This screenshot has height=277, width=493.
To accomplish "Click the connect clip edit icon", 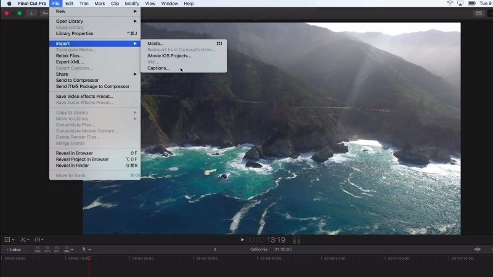I will pos(38,249).
